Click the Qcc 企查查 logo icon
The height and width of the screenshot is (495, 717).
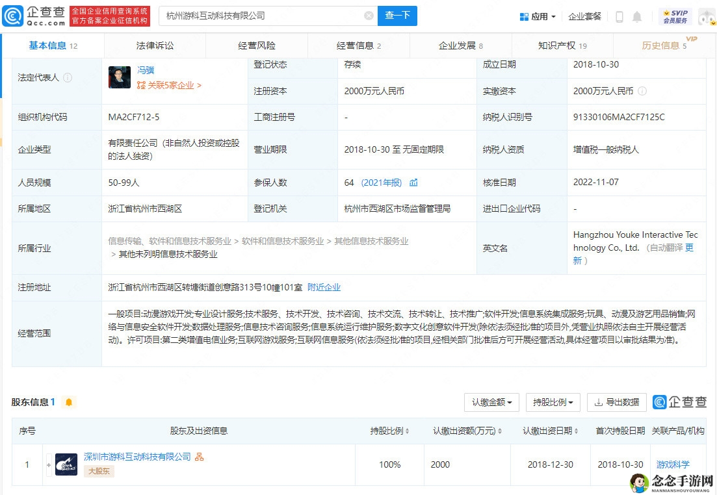(x=13, y=16)
